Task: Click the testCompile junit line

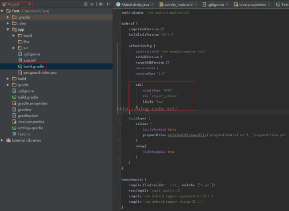Action: 155,191
